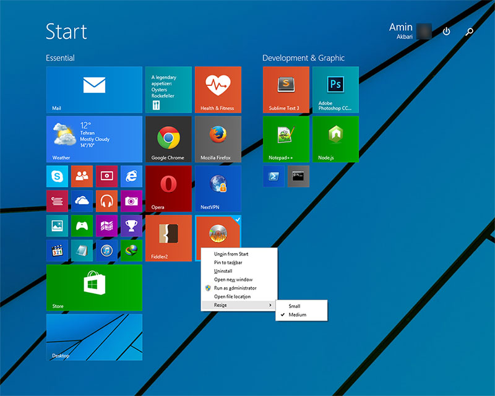The height and width of the screenshot is (396, 495).
Task: Open the Mail tile
Action: 95,90
